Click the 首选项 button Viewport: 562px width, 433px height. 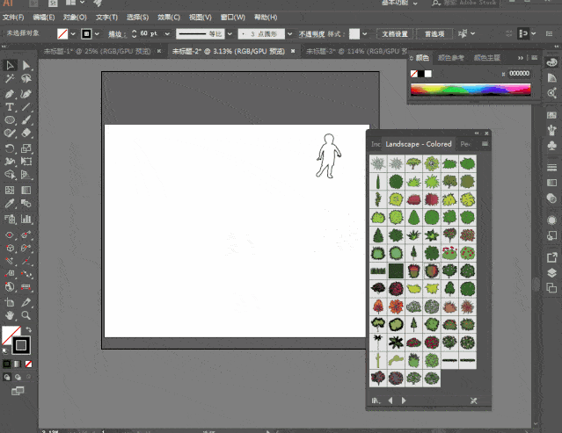click(434, 34)
